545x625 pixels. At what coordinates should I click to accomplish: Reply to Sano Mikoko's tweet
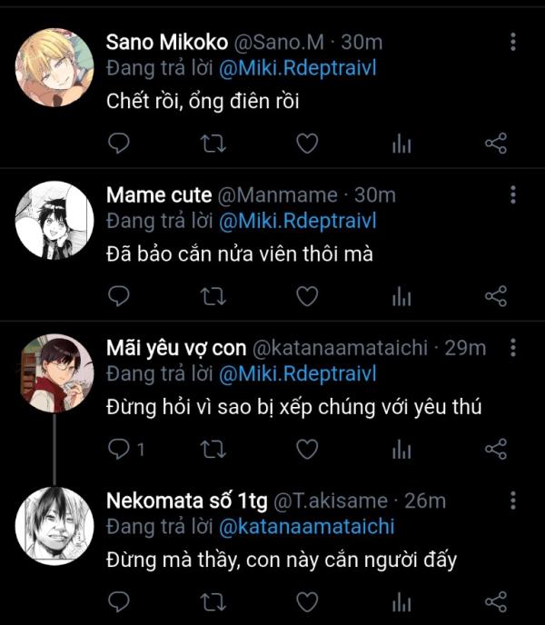point(119,143)
